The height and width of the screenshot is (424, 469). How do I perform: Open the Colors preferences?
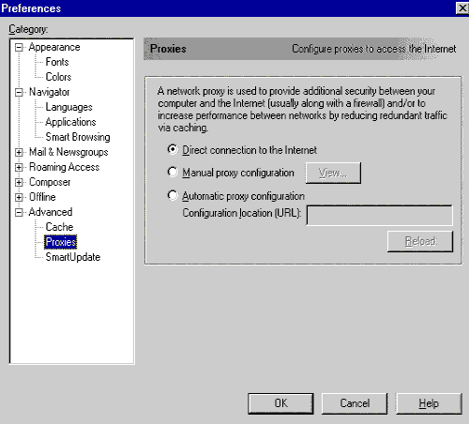pos(58,77)
